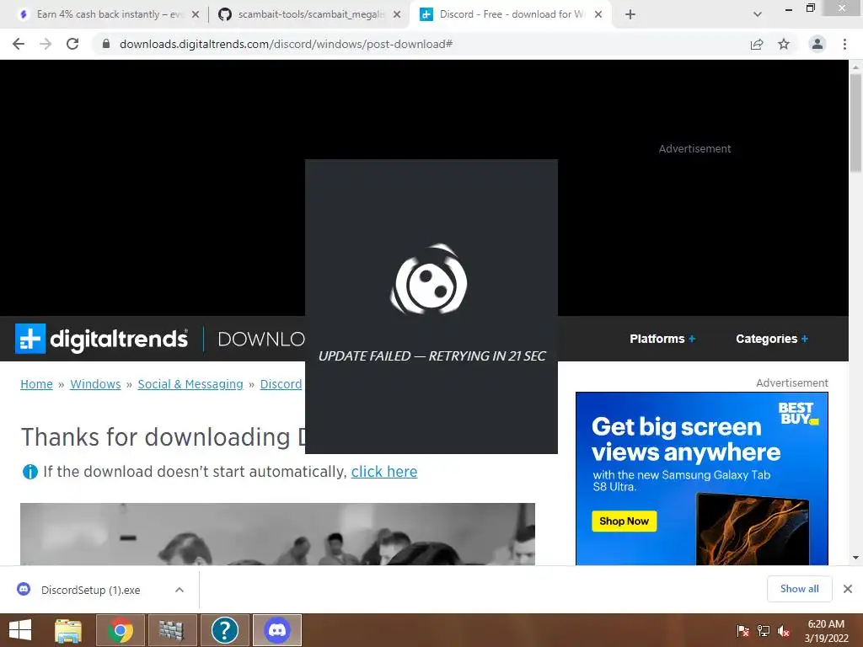Reload the current page
863x647 pixels.
pyautogui.click(x=72, y=44)
